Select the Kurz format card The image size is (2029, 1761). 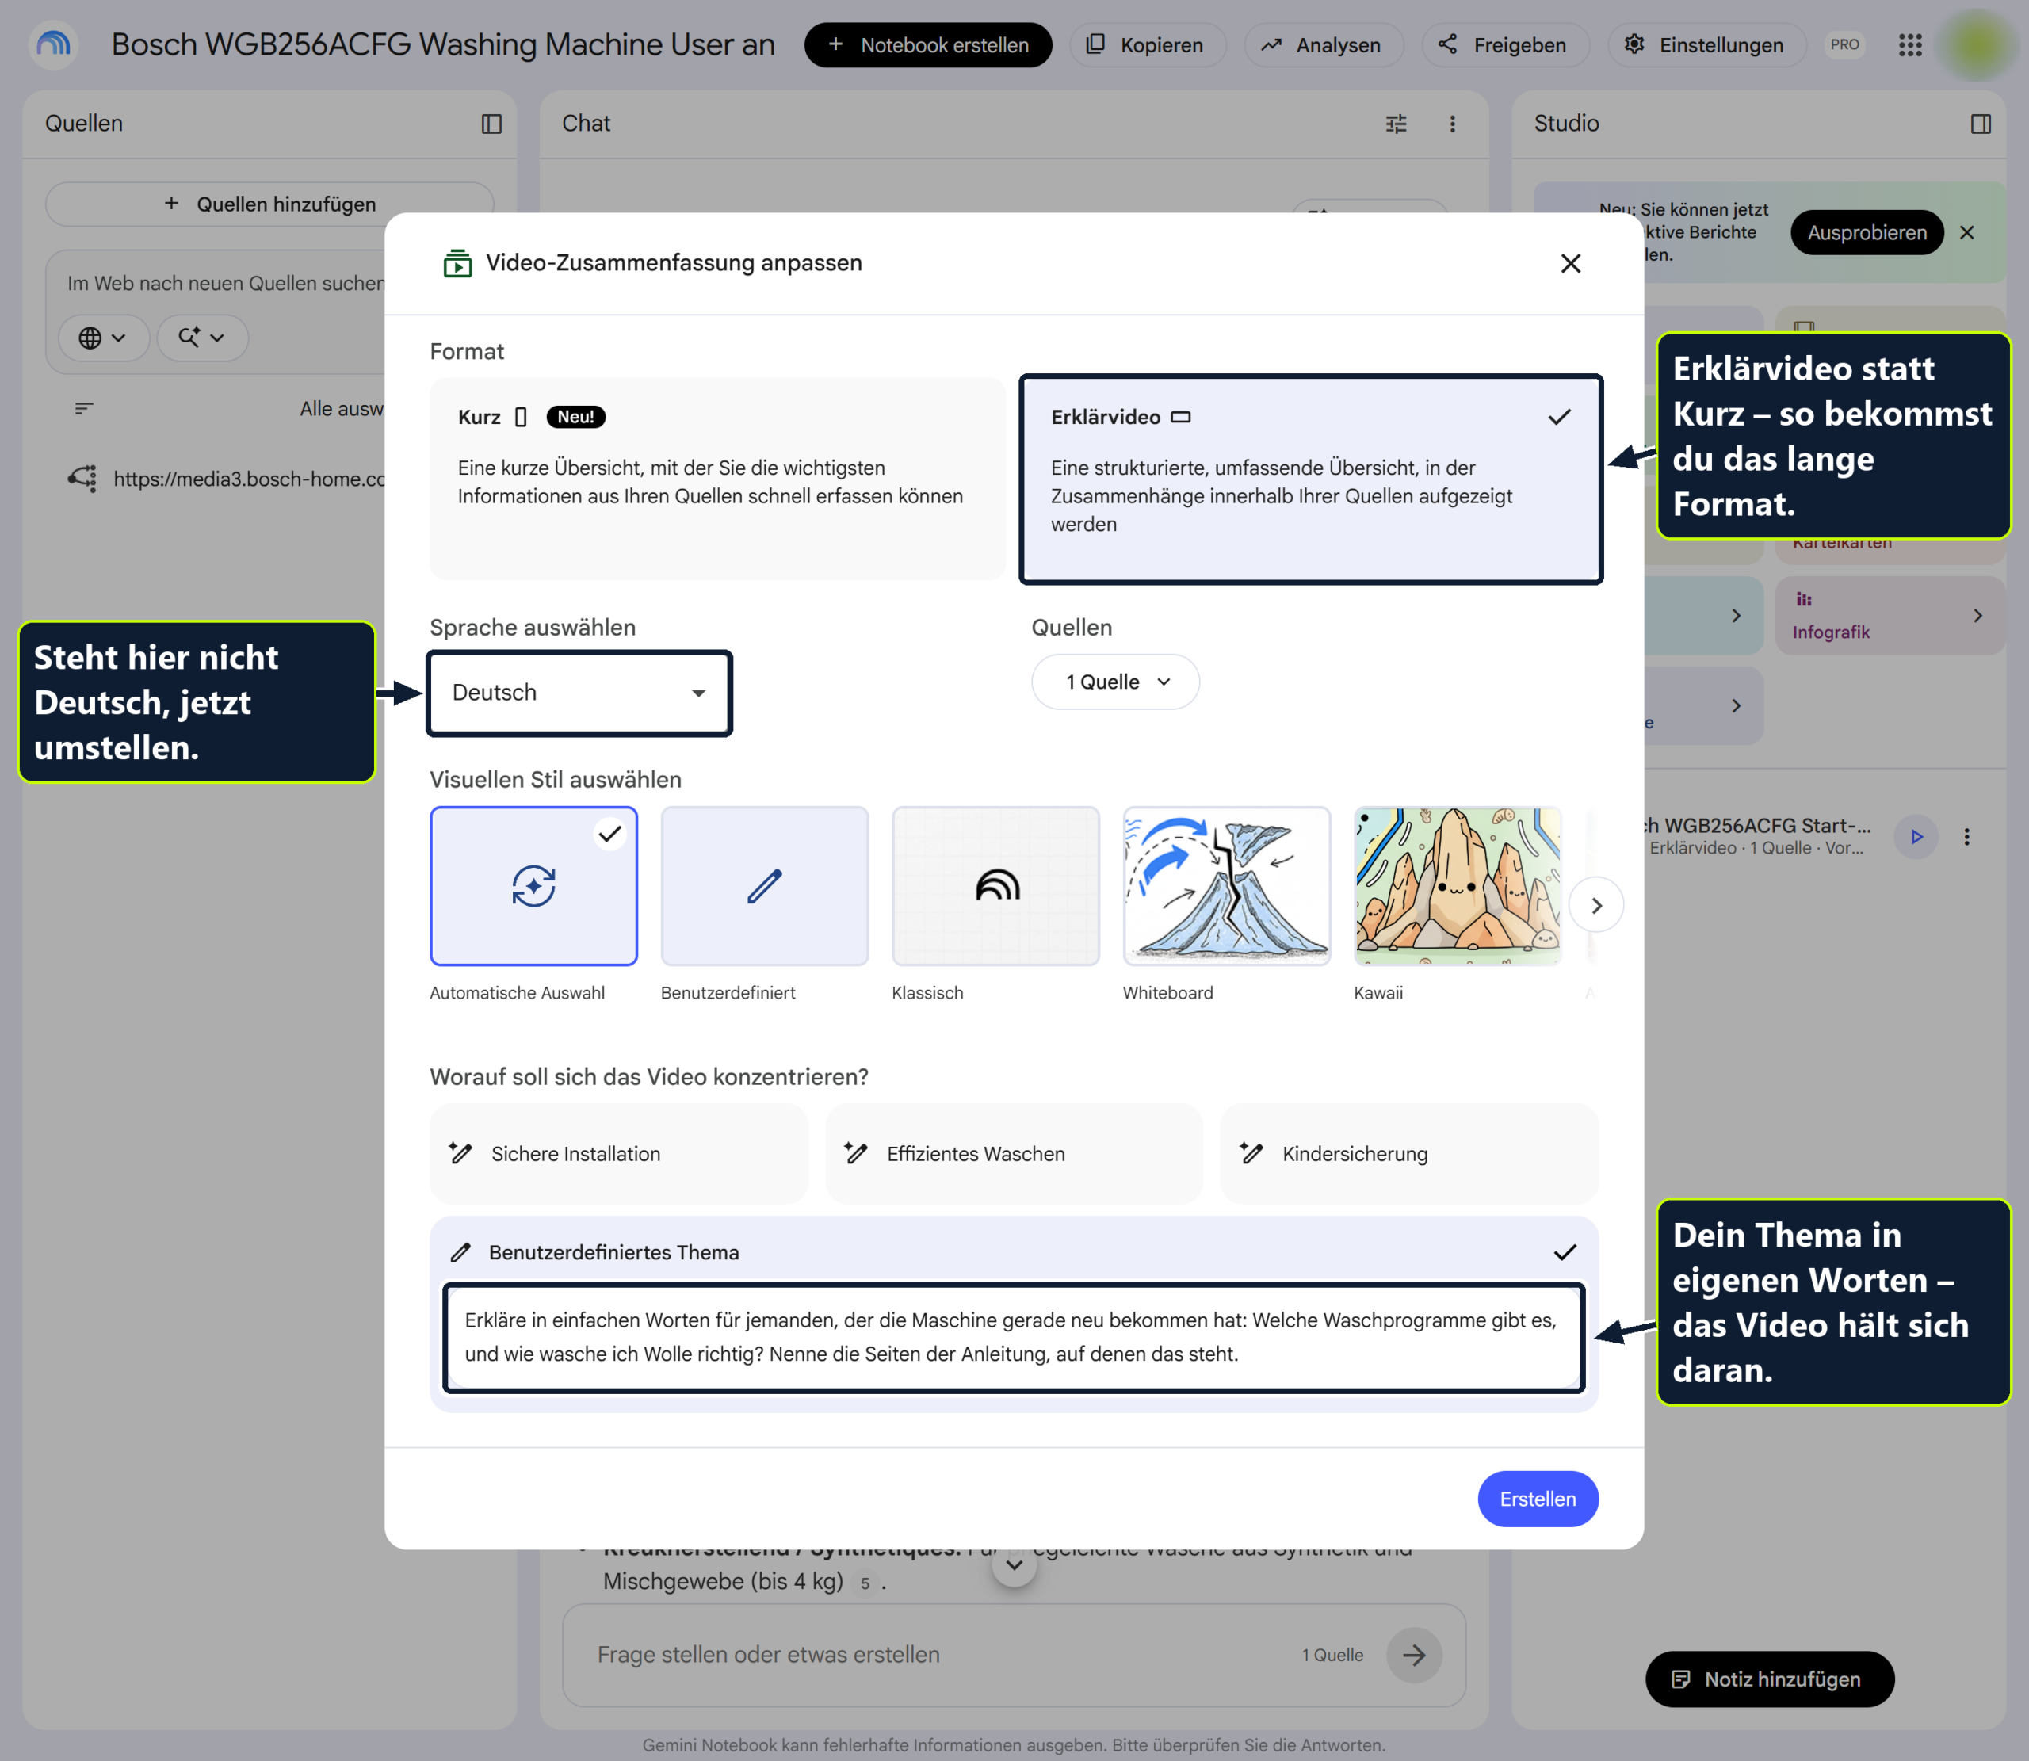pyautogui.click(x=717, y=479)
